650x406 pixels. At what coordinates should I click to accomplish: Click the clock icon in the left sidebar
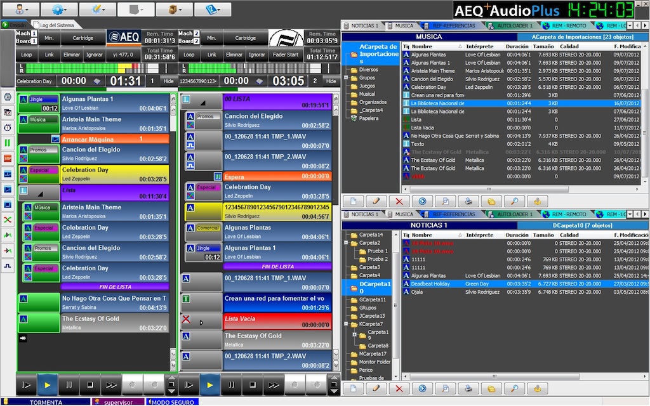tap(8, 97)
